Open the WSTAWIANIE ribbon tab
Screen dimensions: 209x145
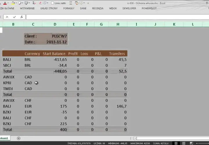[27, 8]
